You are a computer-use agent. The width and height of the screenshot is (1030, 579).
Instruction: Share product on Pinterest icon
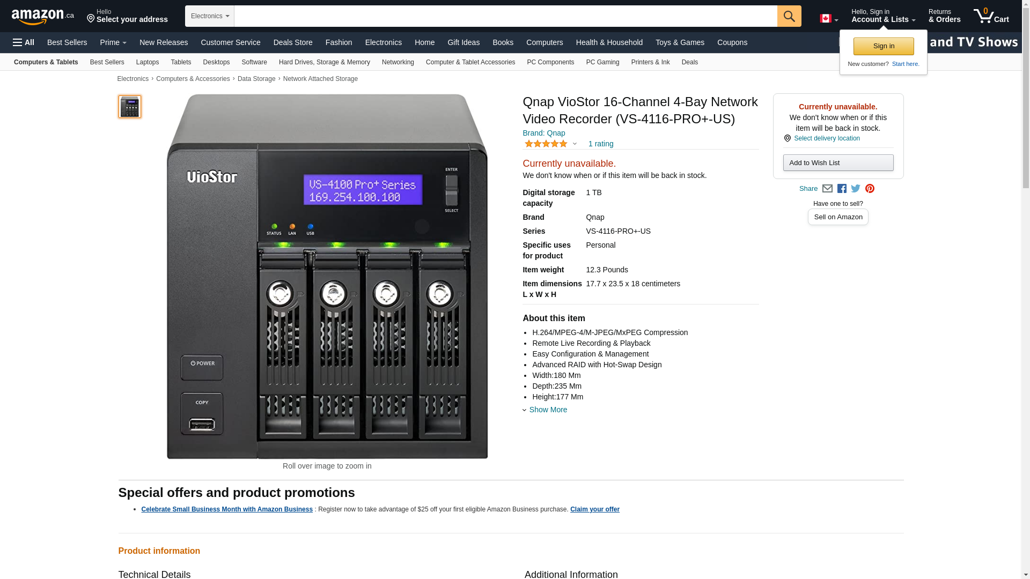coord(870,189)
